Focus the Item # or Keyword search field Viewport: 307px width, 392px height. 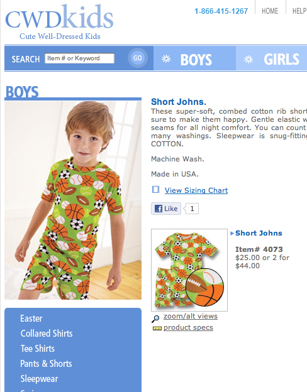click(80, 58)
